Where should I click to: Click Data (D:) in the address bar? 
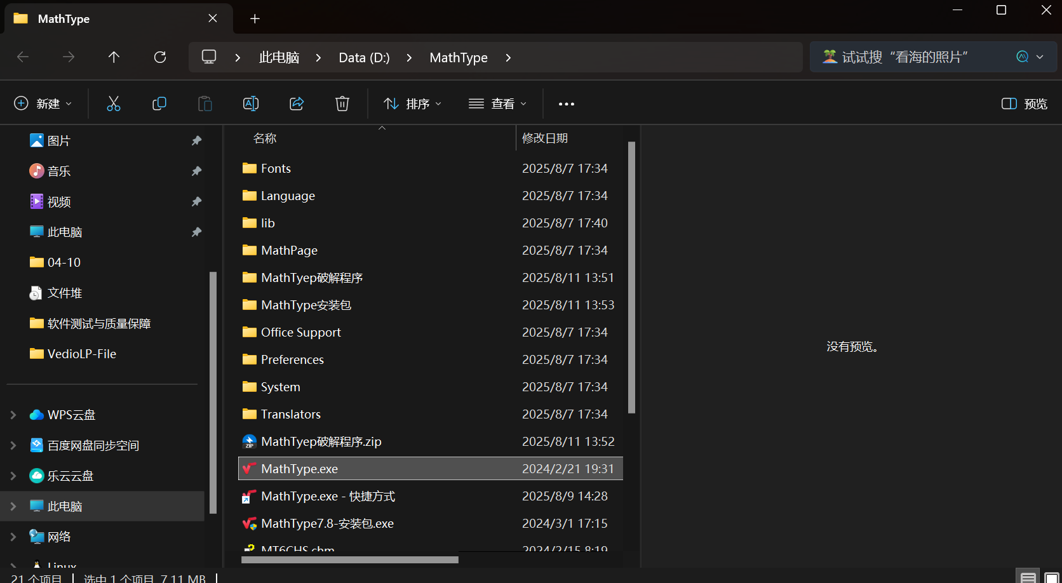tap(364, 58)
